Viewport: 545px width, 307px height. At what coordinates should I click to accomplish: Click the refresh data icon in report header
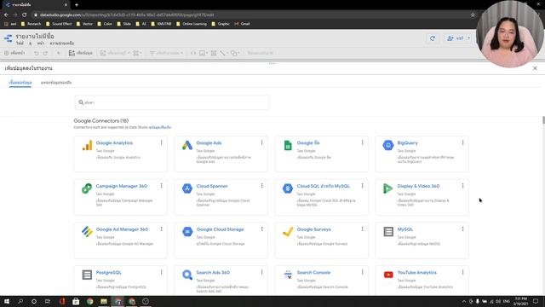(433, 38)
